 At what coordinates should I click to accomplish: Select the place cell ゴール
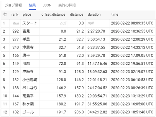28,112
